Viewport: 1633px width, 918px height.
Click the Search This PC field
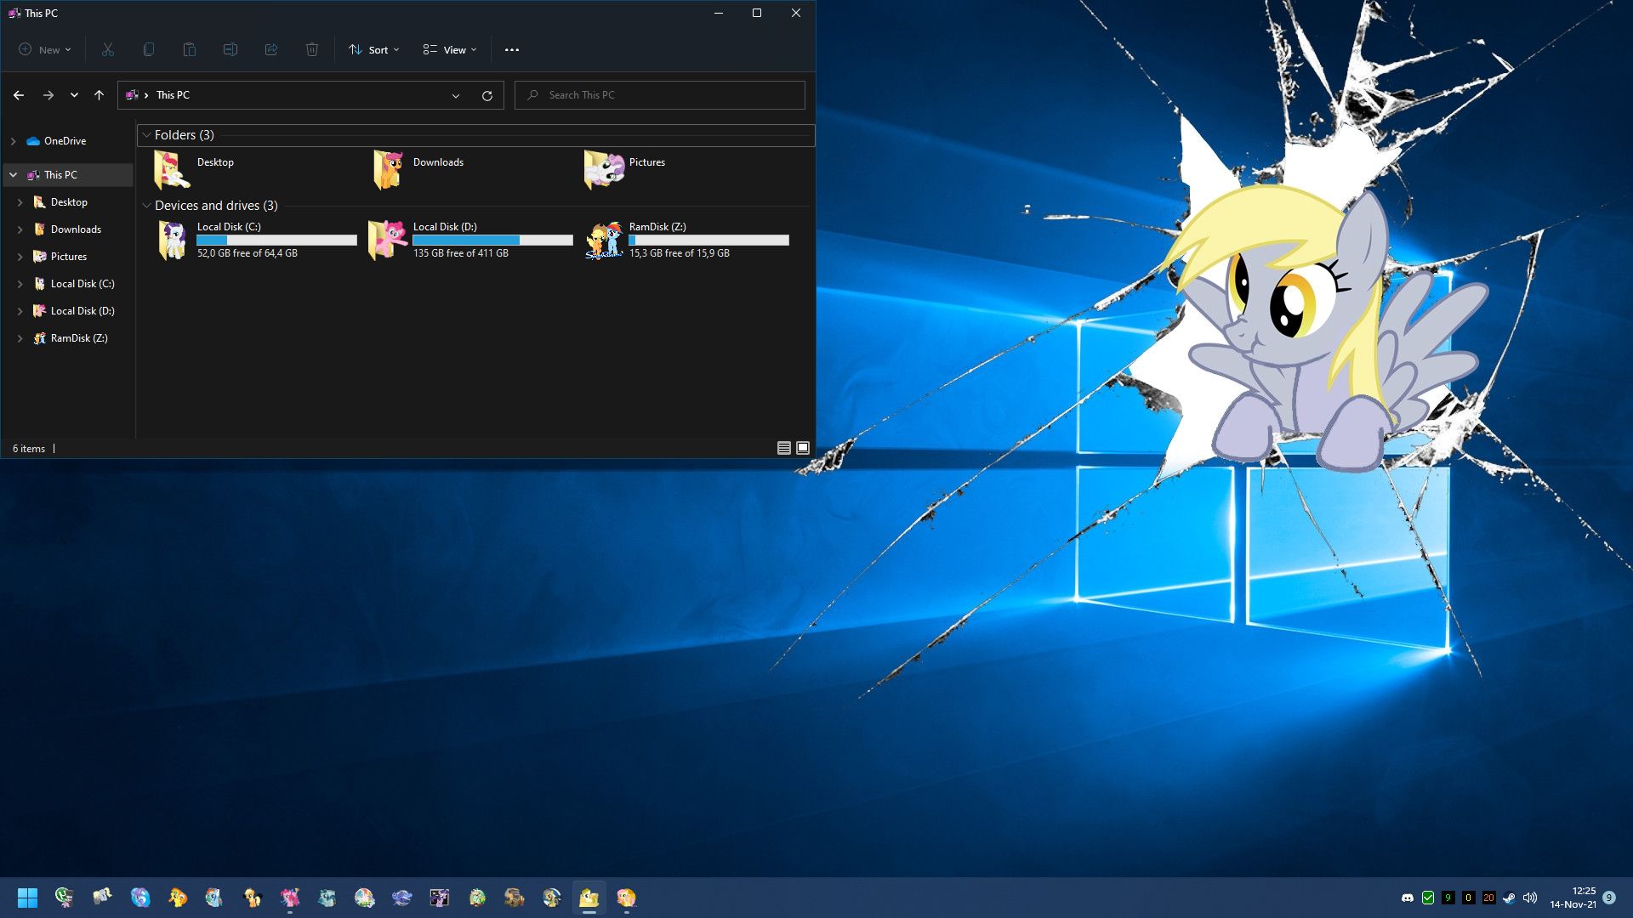click(659, 95)
